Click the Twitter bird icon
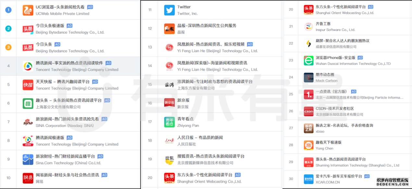Image resolution: width=412 pixels, height=189 pixels. point(169,10)
